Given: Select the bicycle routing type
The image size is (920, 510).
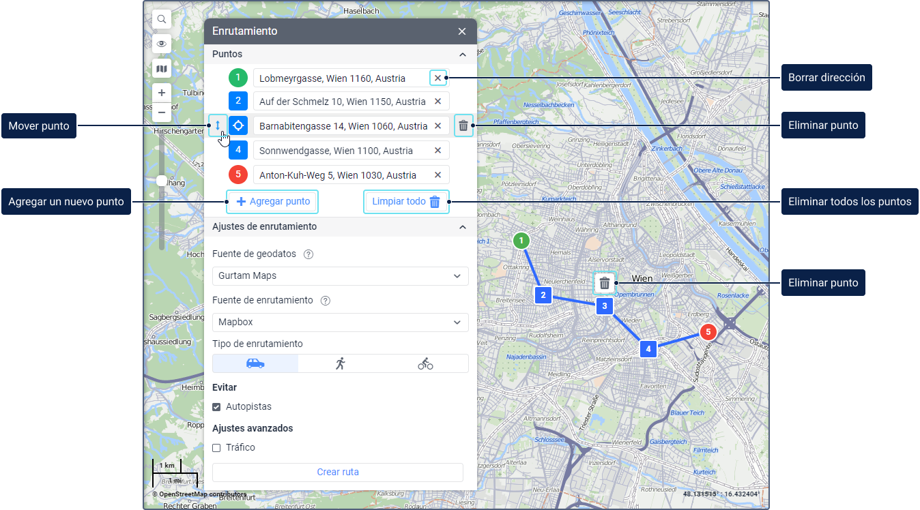Looking at the screenshot, I should [425, 363].
